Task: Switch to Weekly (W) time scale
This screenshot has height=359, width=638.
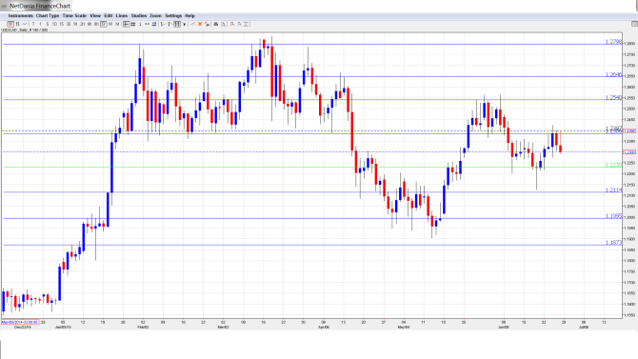Action: pos(110,25)
